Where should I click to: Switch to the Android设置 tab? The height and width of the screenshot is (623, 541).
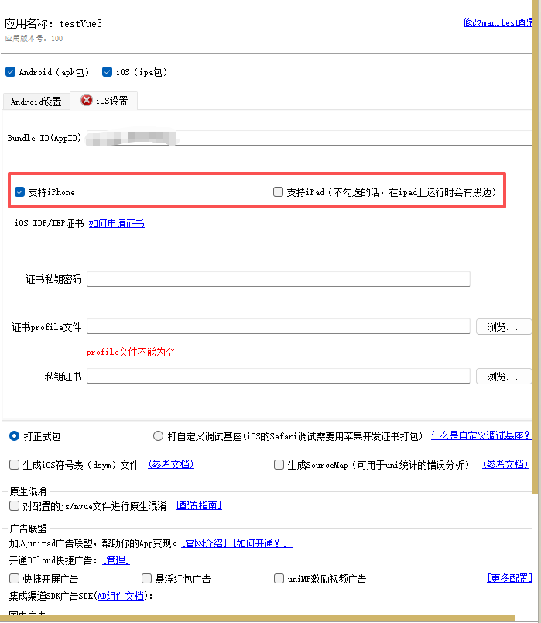point(36,102)
